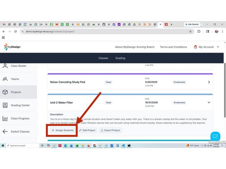Screen dimensions: 226x169
Task: Show hidden system tray icons
Action: [202, 145]
